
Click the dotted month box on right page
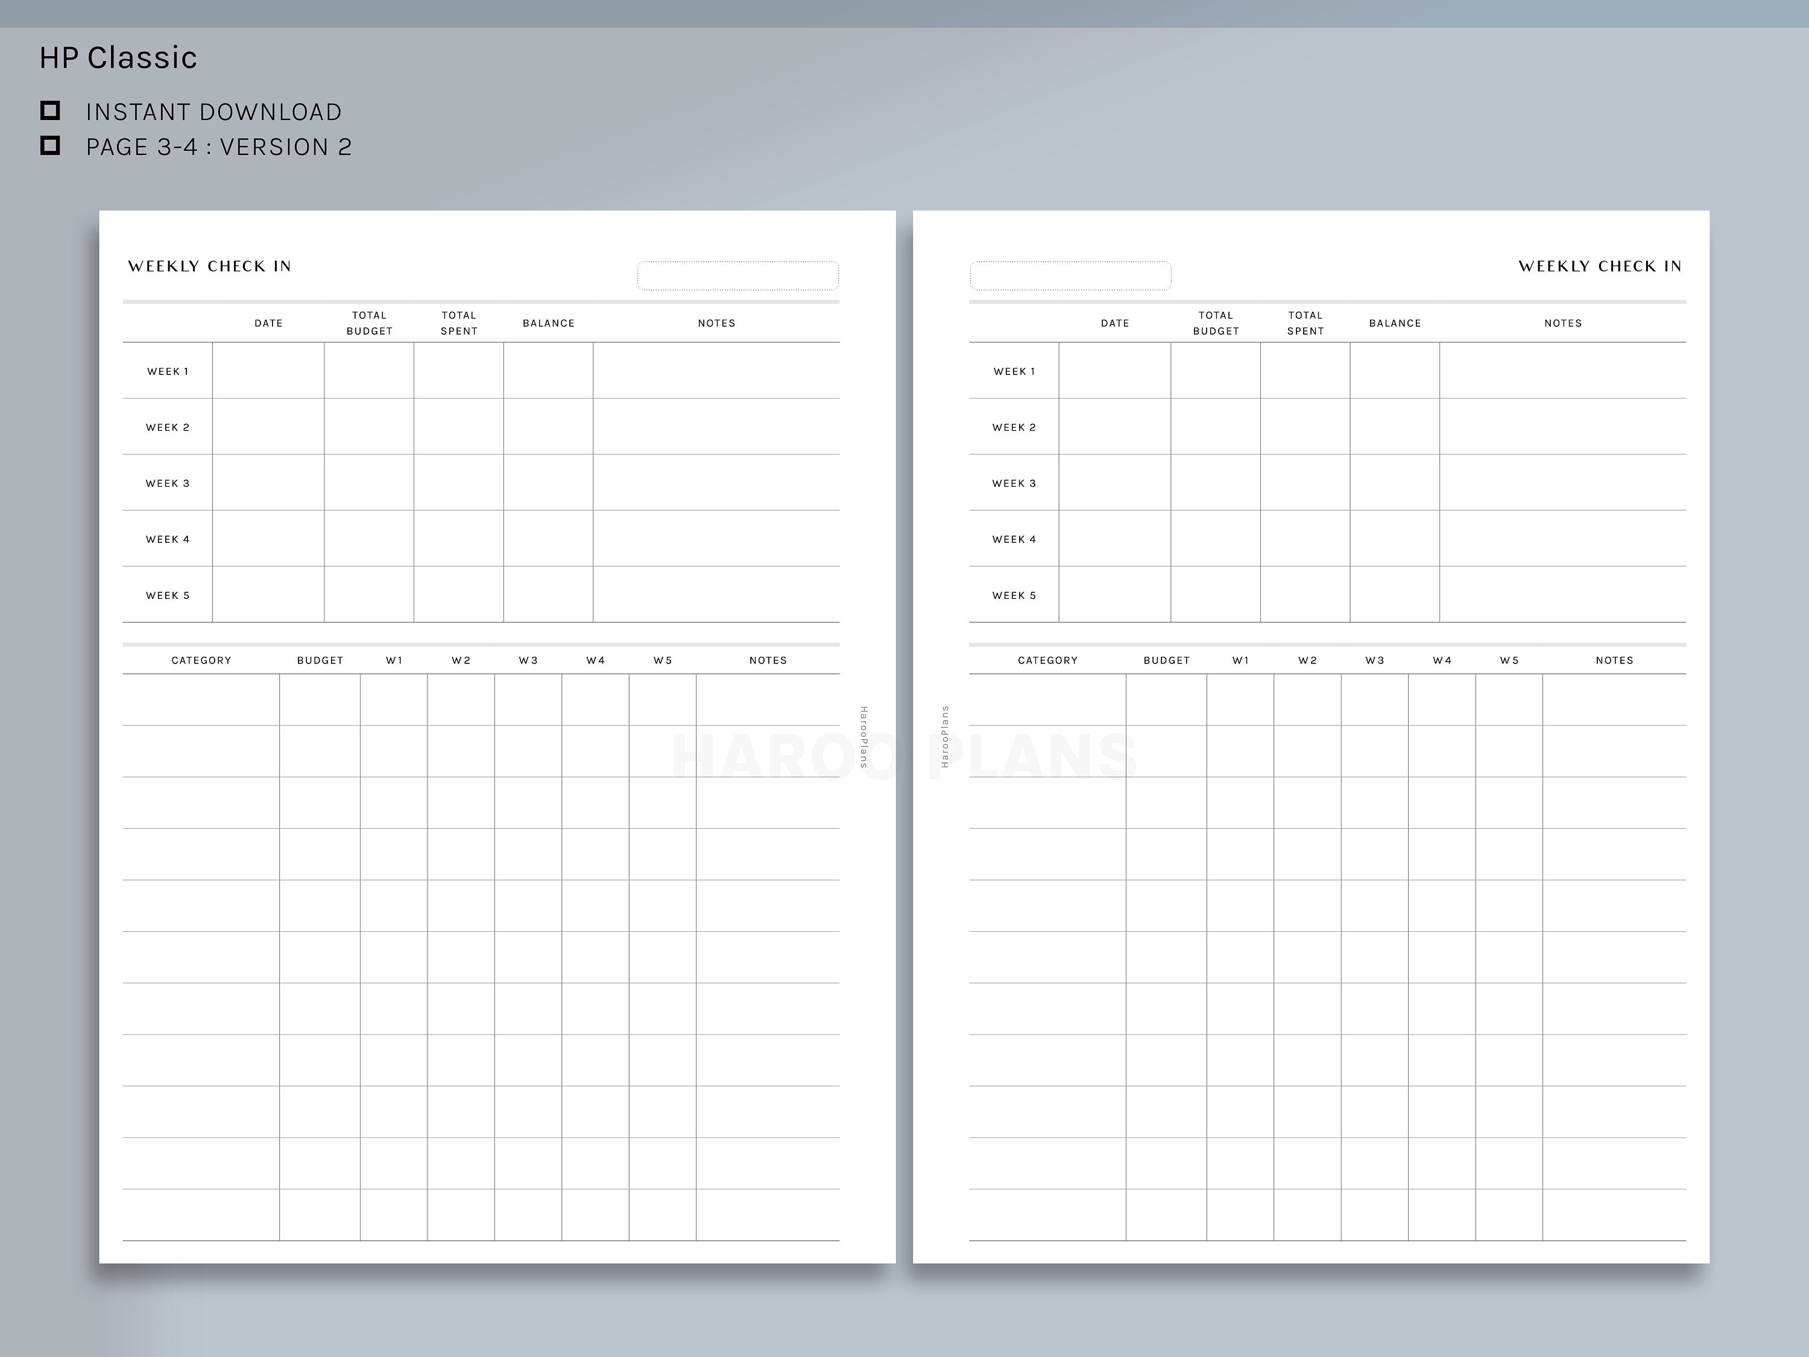pos(1070,276)
